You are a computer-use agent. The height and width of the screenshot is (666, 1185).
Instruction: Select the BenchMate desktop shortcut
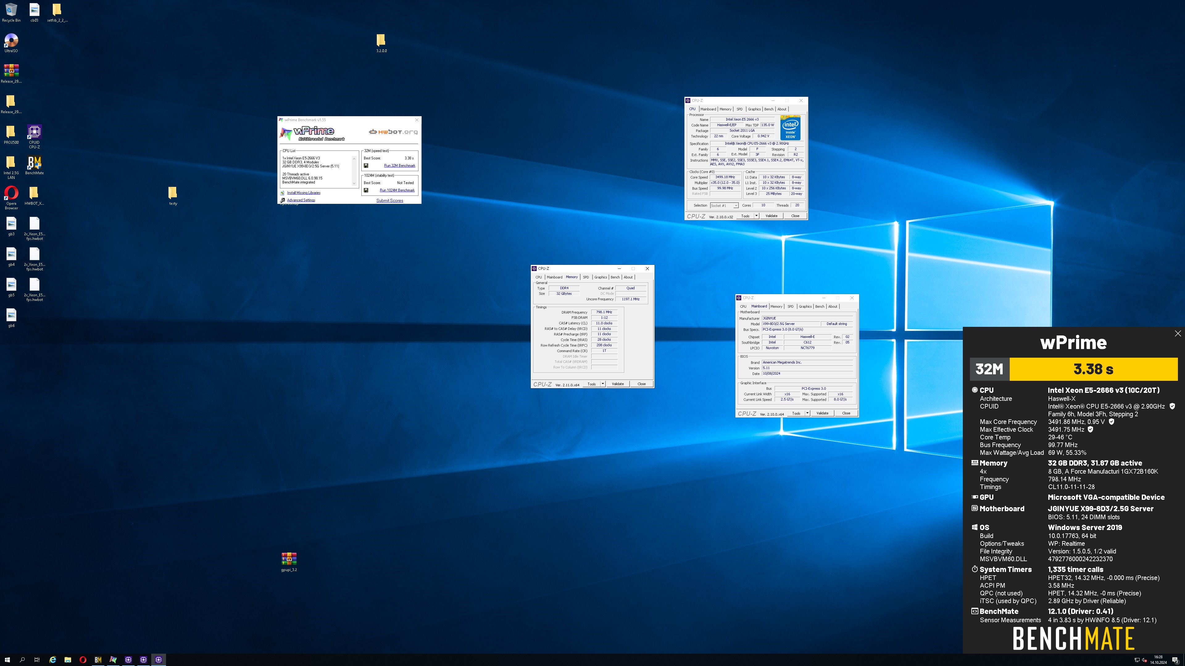click(35, 165)
